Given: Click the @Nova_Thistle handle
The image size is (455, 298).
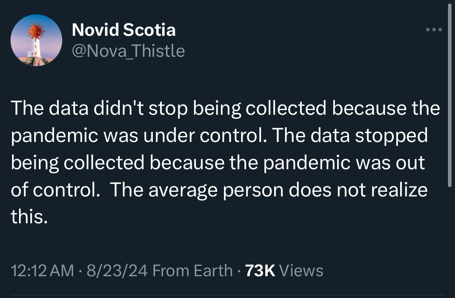Looking at the screenshot, I should coord(128,51).
